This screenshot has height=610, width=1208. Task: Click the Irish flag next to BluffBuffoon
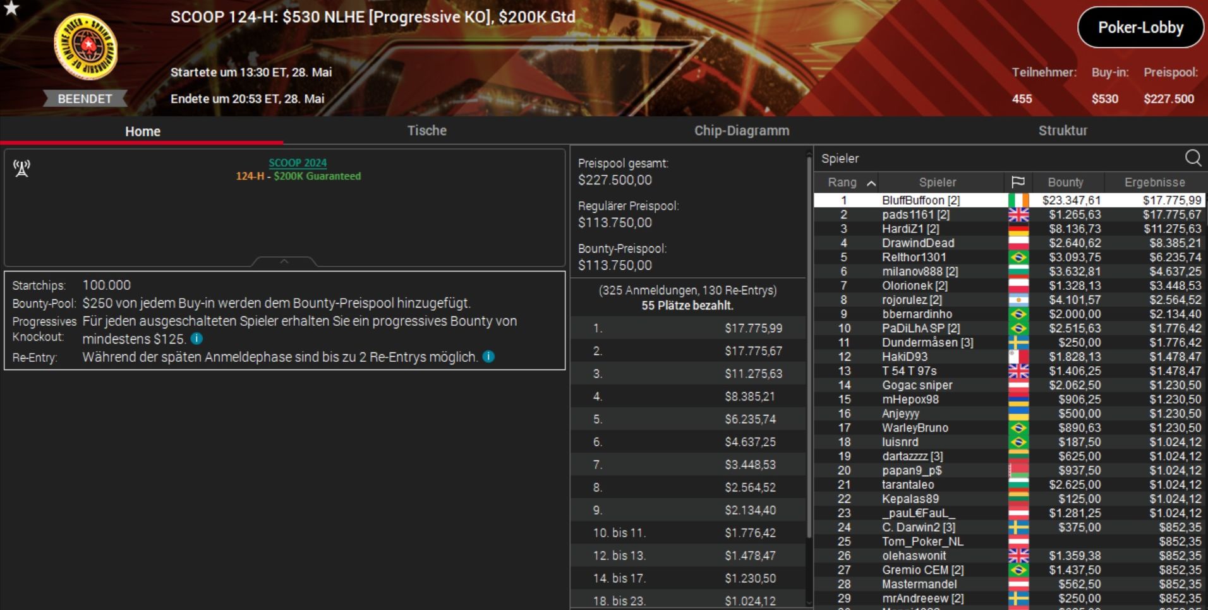(1018, 200)
